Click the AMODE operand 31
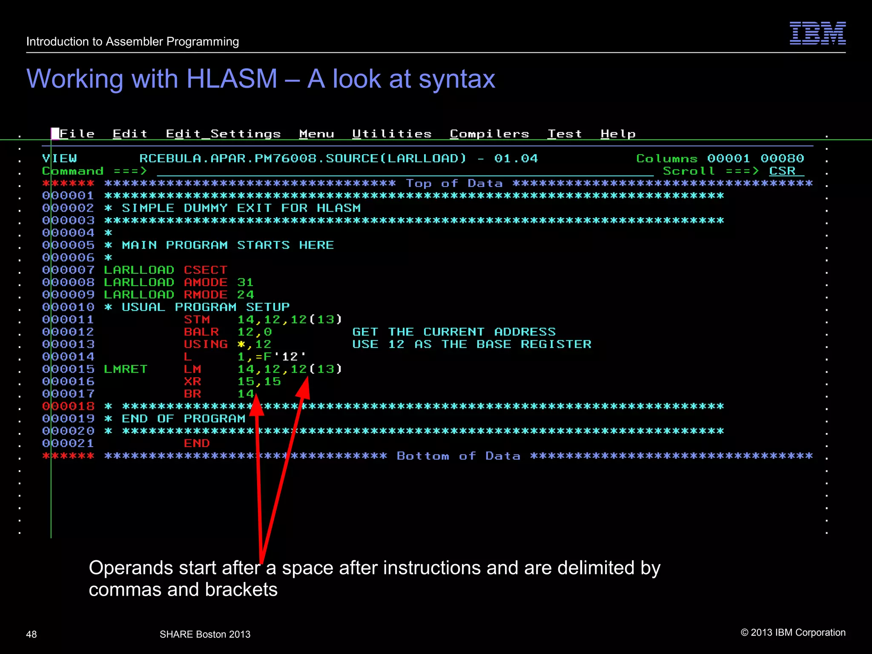The image size is (872, 654). 246,282
